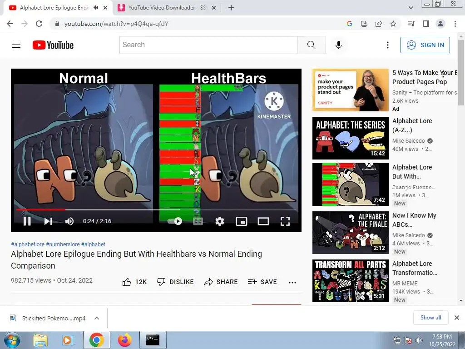465x349 pixels.
Task: Open the Sanity ad video thumbnail
Action: pyautogui.click(x=350, y=90)
